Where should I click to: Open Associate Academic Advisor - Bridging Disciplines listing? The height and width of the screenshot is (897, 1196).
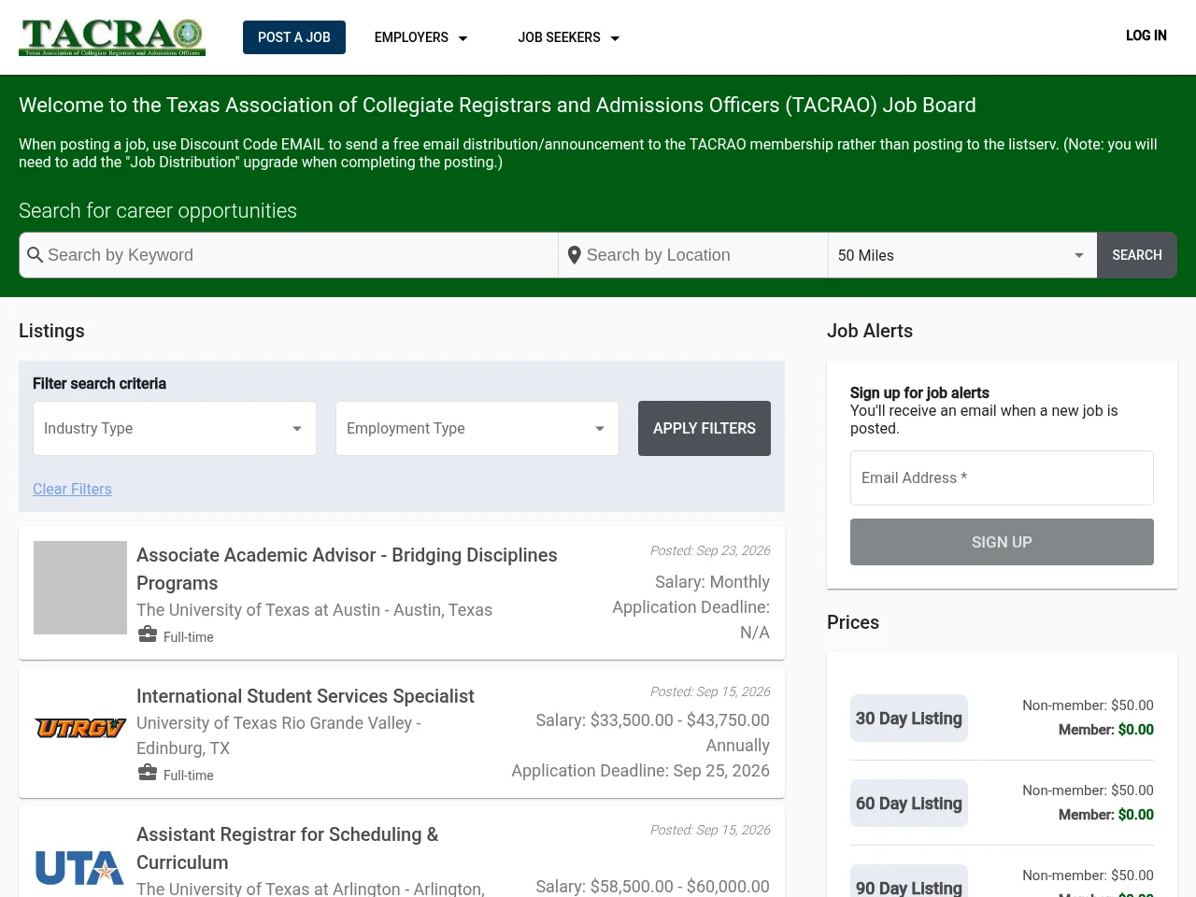point(347,568)
